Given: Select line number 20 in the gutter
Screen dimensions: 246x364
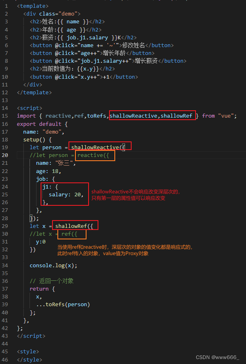Looking at the screenshot, I should 5,155.
